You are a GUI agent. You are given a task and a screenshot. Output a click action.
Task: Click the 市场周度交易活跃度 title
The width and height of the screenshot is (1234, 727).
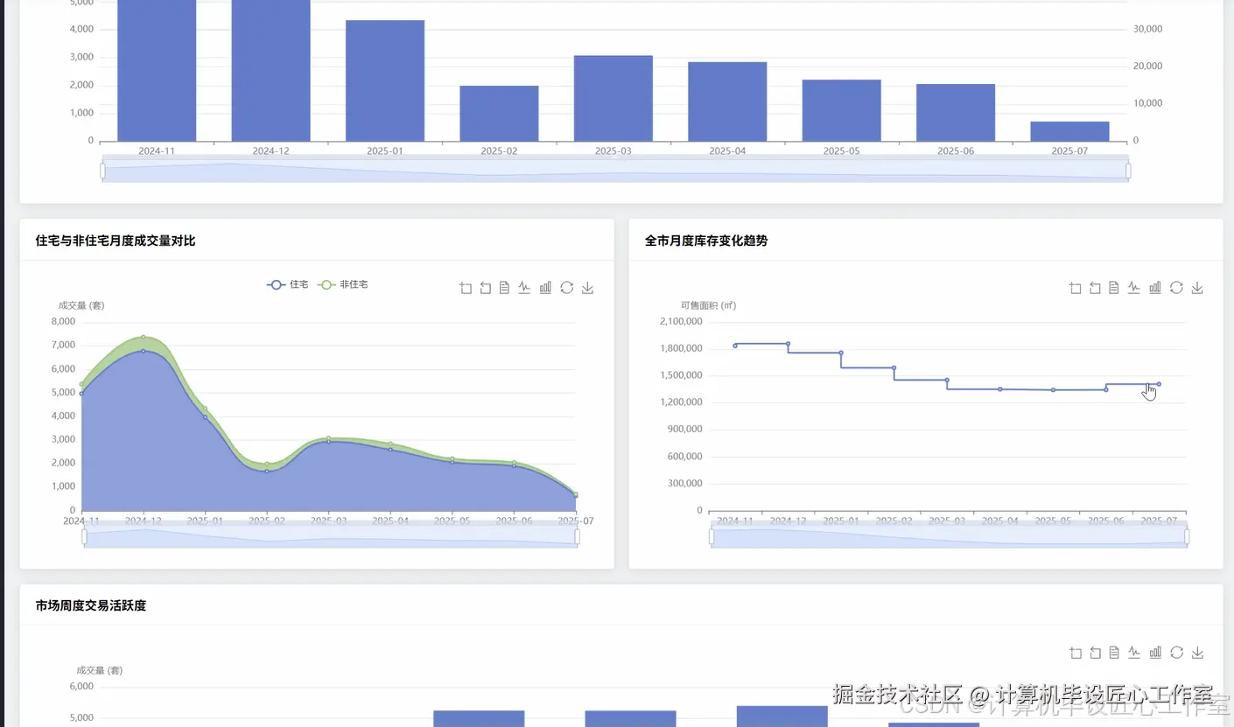point(91,605)
